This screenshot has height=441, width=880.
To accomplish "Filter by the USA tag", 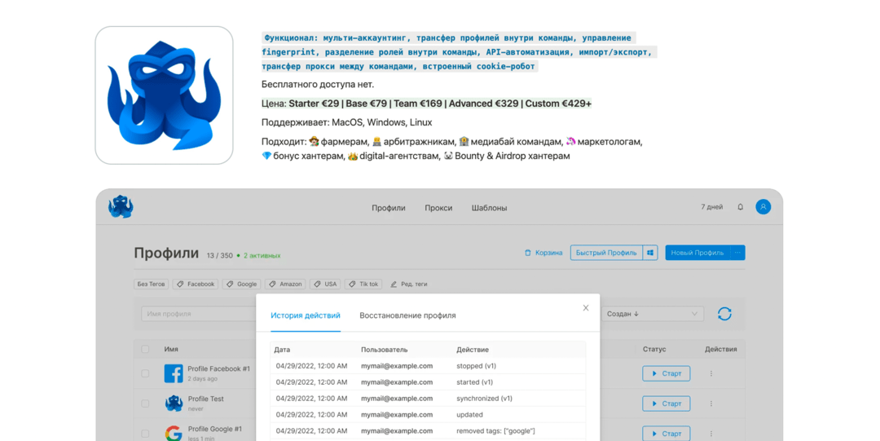I will click(x=325, y=284).
